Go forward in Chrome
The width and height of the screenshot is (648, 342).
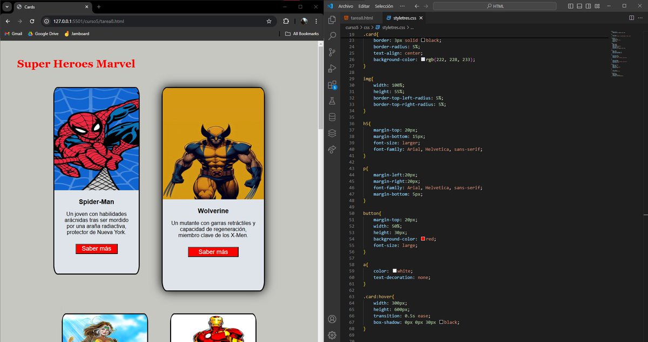click(20, 21)
